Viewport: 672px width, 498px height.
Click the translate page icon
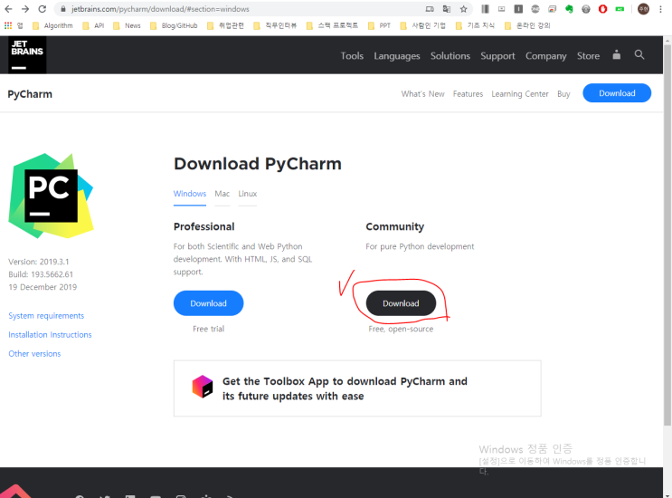click(447, 9)
